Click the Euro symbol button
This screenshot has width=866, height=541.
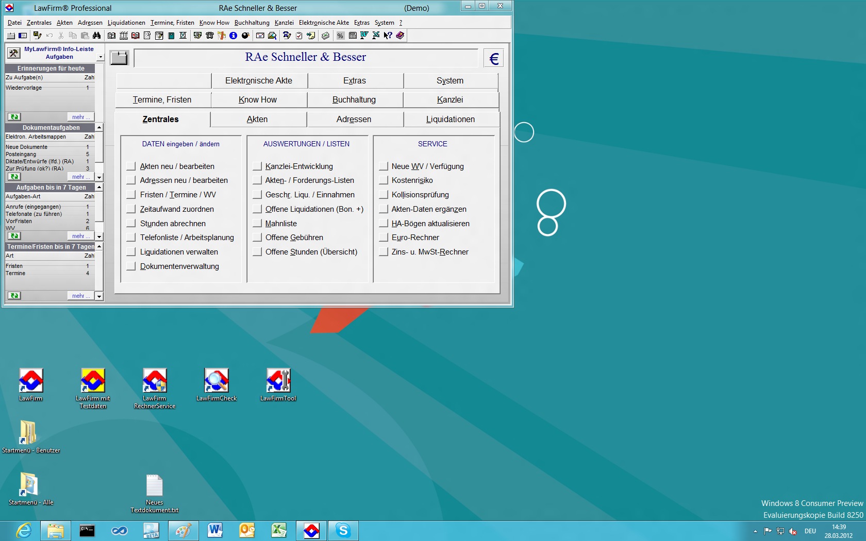tap(493, 58)
